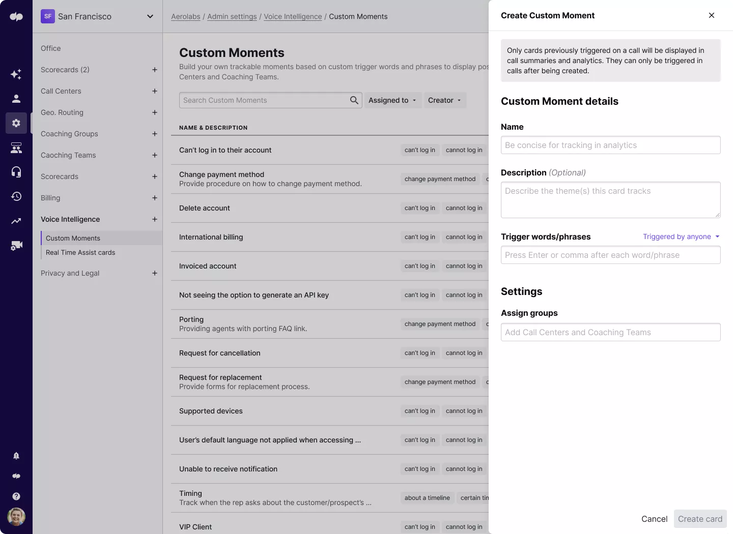
Task: Open the Creator filter dropdown
Action: point(444,100)
